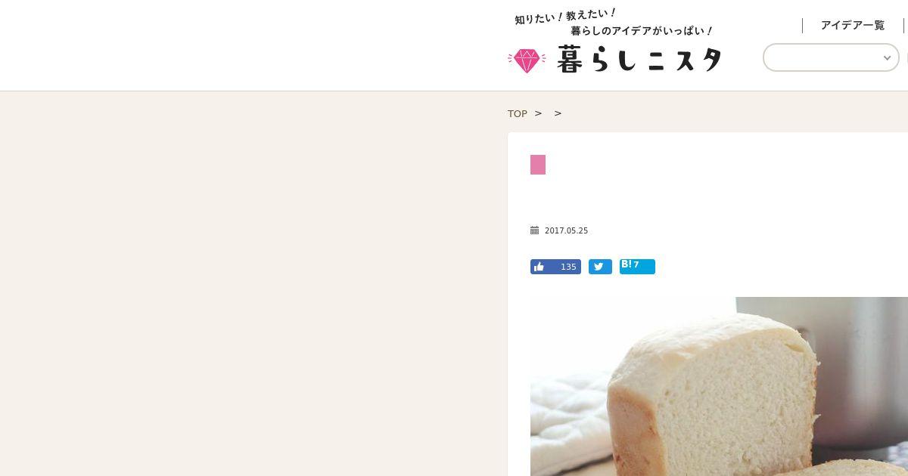Click the Facebook like count 135
The width and height of the screenshot is (908, 476).
(x=568, y=267)
